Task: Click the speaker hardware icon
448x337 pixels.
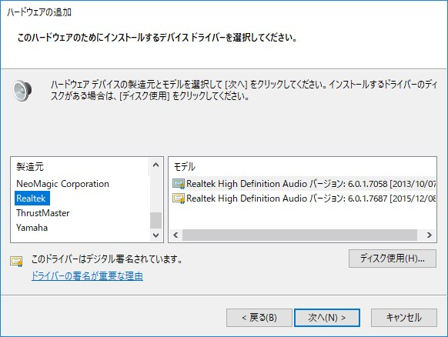Action: point(22,91)
